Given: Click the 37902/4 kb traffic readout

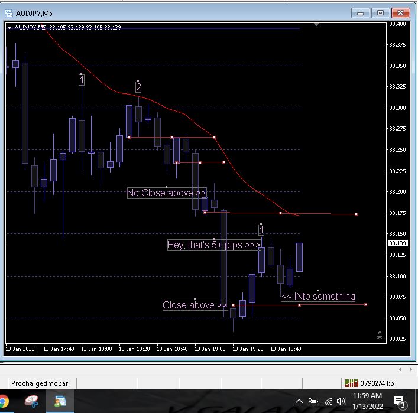Looking at the screenshot, I should click(377, 383).
